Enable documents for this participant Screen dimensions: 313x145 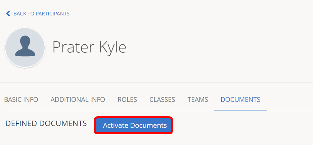click(x=134, y=126)
